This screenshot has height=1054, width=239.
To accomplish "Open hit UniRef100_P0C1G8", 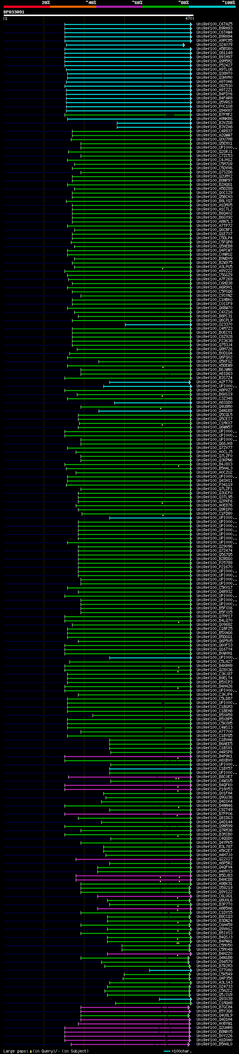I will [x=214, y=107].
